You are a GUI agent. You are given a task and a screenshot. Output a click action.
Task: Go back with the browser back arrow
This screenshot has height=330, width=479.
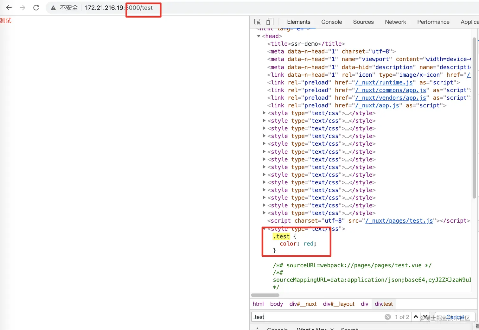pyautogui.click(x=9, y=8)
